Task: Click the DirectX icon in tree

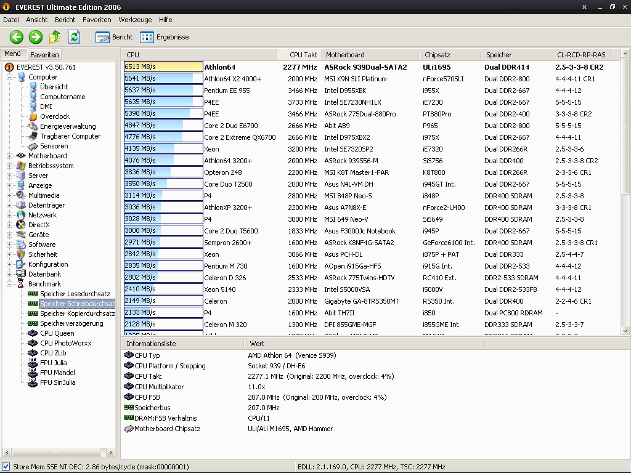Action: click(21, 225)
